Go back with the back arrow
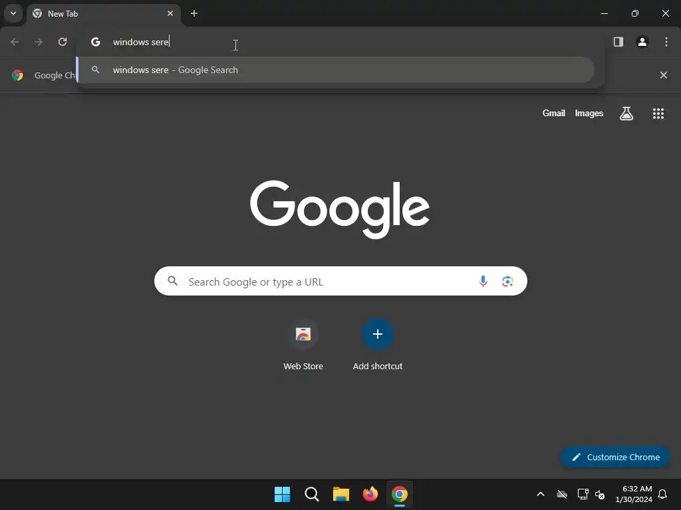Screen dimensions: 681x510 [15, 42]
